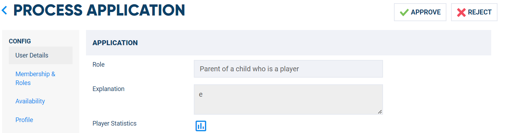The width and height of the screenshot is (506, 133).
Task: Focus the Explanation text area
Action: pos(288,99)
